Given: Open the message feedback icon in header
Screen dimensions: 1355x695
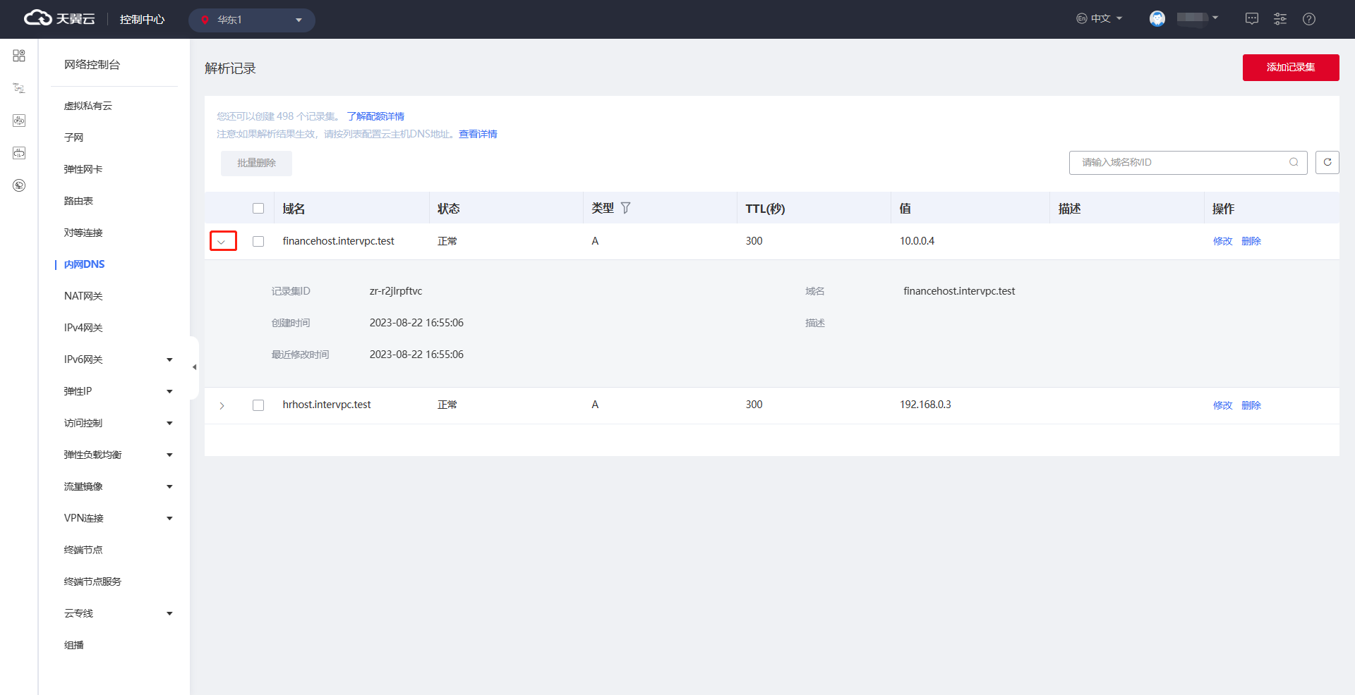Looking at the screenshot, I should pyautogui.click(x=1251, y=19).
